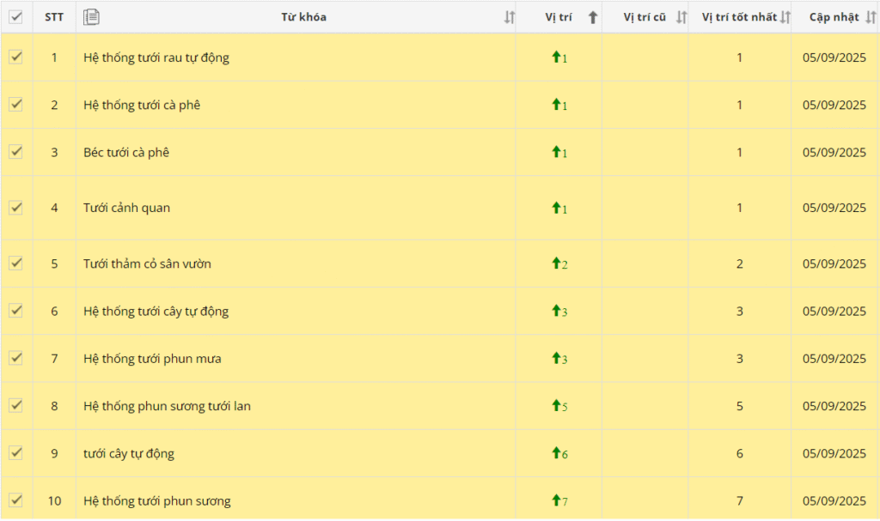Click the sort arrow next to Vị trí
Image resolution: width=880 pixels, height=521 pixels.
[x=593, y=17]
